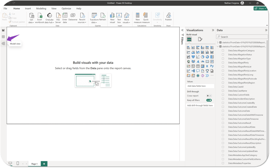Open Recent sources dropdown
Screen dimensions: 270x168
point(82,18)
